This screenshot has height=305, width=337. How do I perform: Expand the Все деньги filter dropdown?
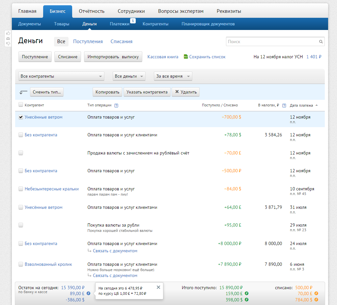(129, 76)
